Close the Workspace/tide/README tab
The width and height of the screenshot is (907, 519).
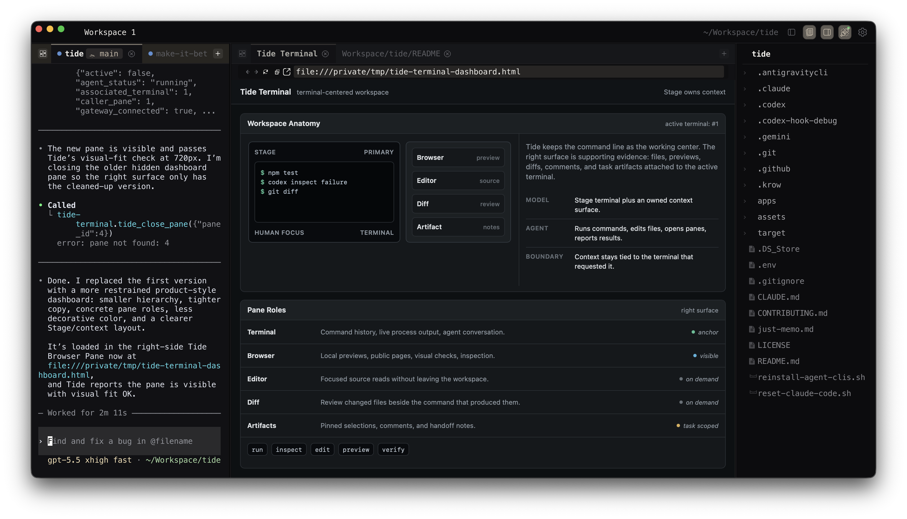[448, 54]
